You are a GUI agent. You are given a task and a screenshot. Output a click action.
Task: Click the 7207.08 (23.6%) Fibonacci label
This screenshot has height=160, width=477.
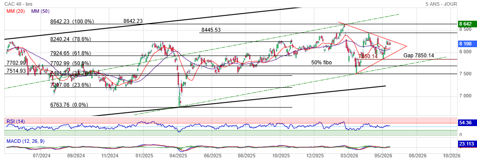pos(71,85)
